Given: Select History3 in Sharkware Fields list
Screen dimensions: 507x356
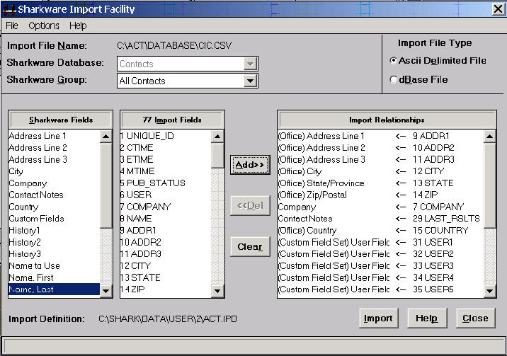Looking at the screenshot, I should (x=54, y=254).
